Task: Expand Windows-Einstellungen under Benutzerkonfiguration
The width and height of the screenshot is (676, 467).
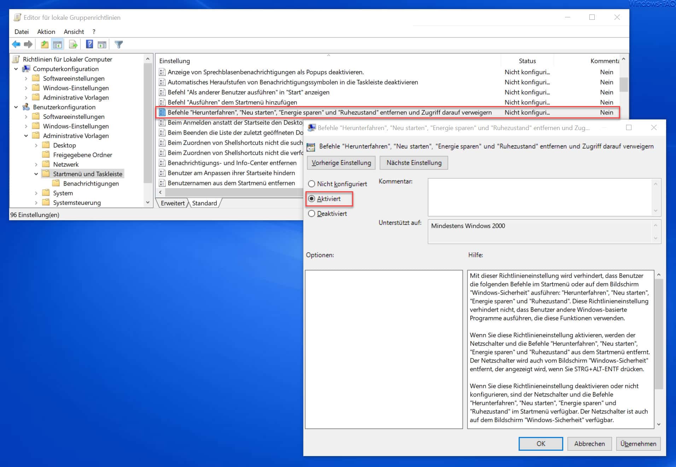Action: tap(26, 126)
